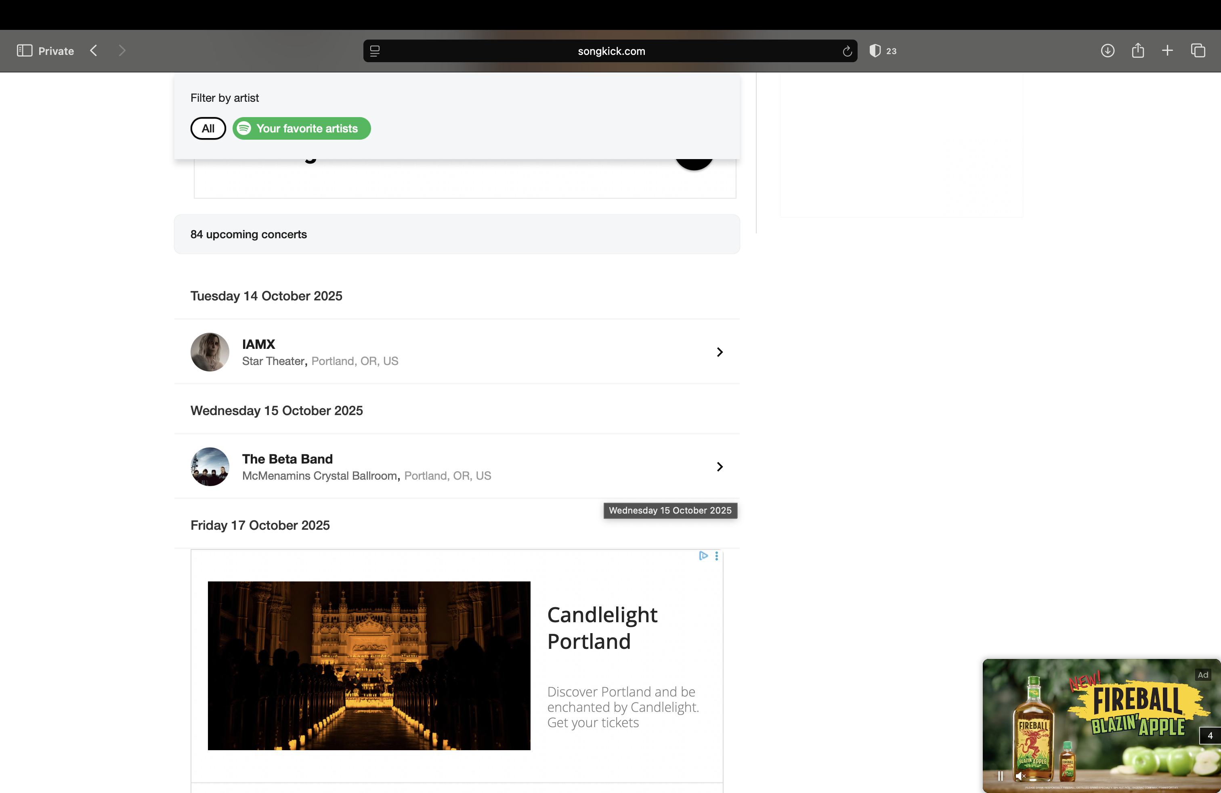Open the IAMX concert listing
The image size is (1221, 793).
click(x=258, y=344)
